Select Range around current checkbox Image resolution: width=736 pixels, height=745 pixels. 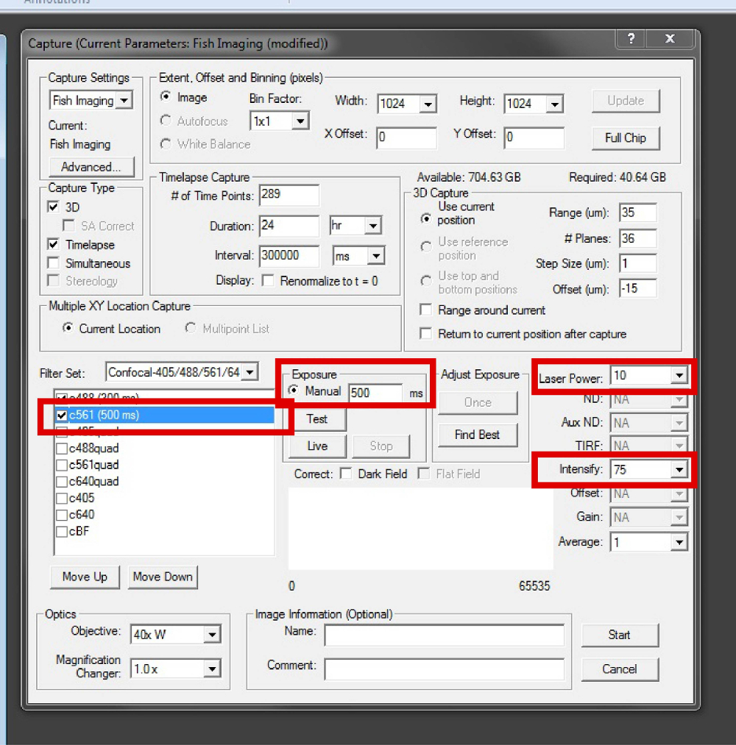tap(425, 310)
